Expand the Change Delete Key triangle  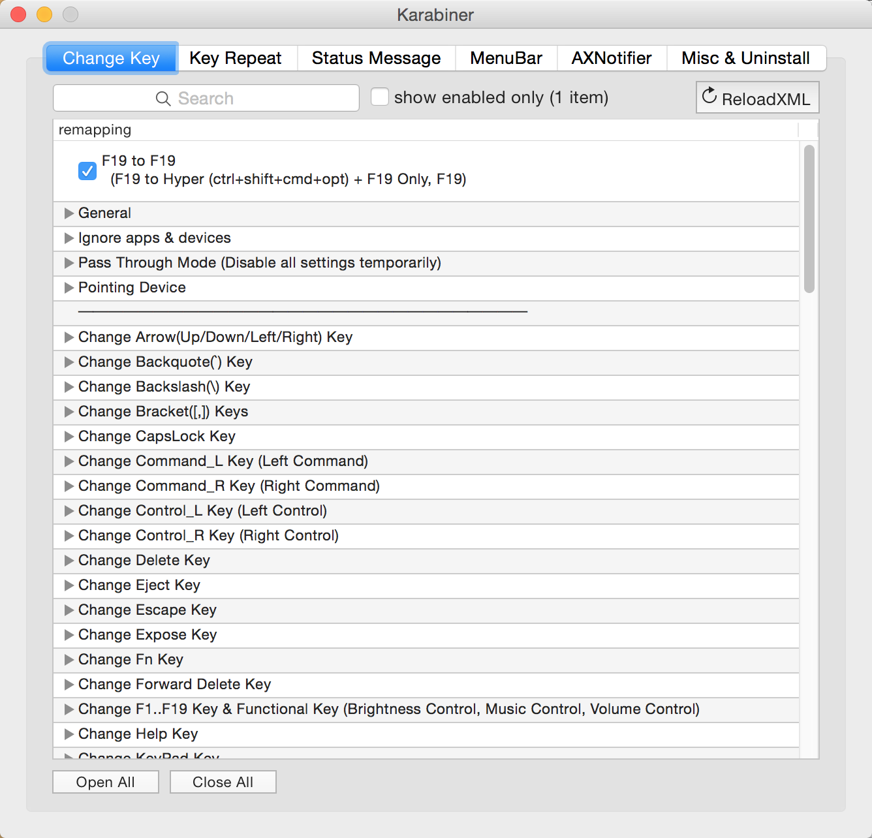69,561
